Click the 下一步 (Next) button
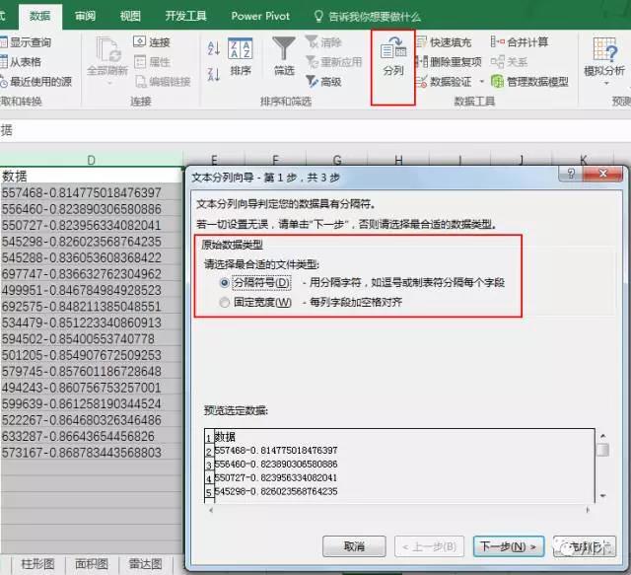Image resolution: width=631 pixels, height=575 pixels. 507,545
